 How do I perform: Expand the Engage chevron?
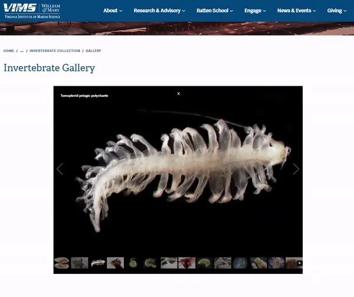[264, 11]
